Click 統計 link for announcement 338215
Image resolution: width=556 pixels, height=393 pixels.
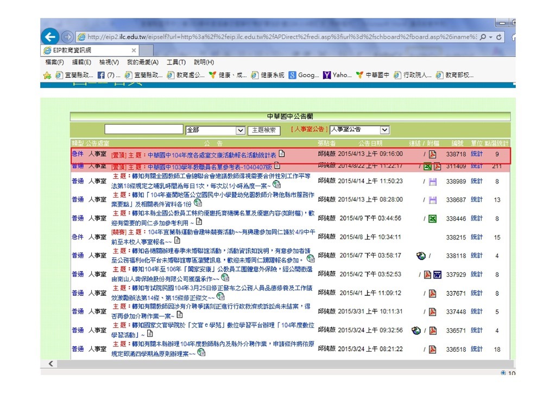tap(477, 237)
